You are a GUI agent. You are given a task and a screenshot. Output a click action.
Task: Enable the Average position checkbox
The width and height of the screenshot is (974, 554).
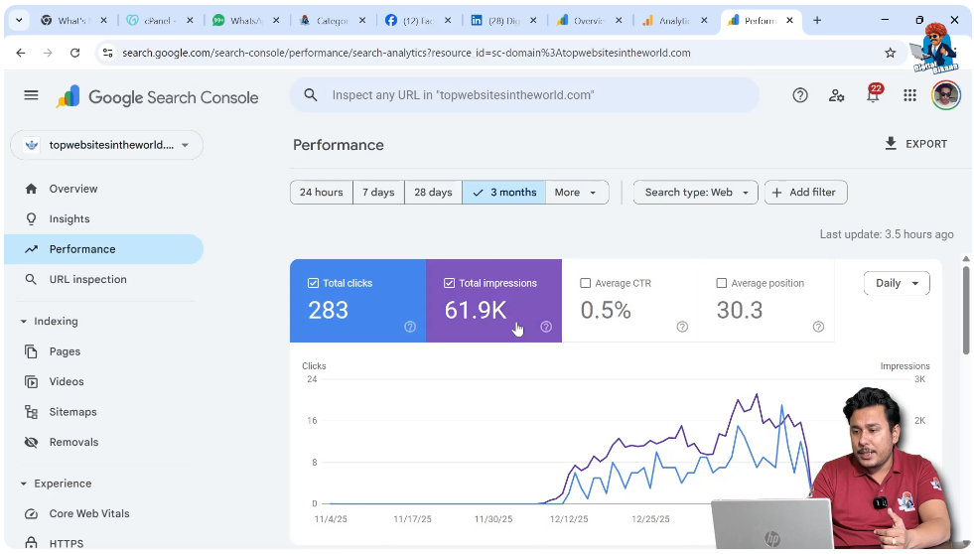tap(721, 283)
